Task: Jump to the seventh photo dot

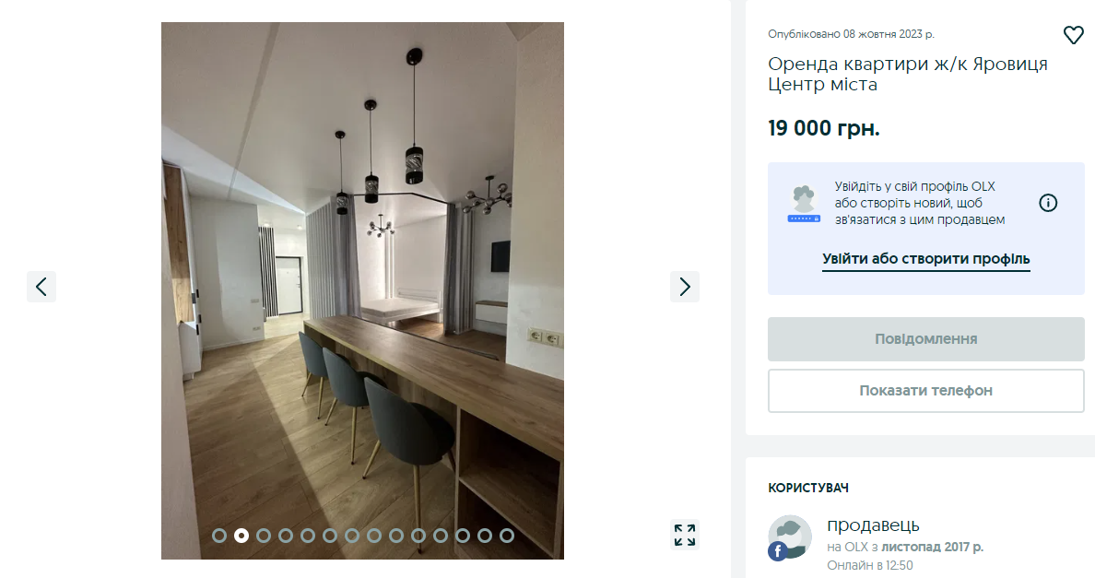Action: tap(352, 536)
